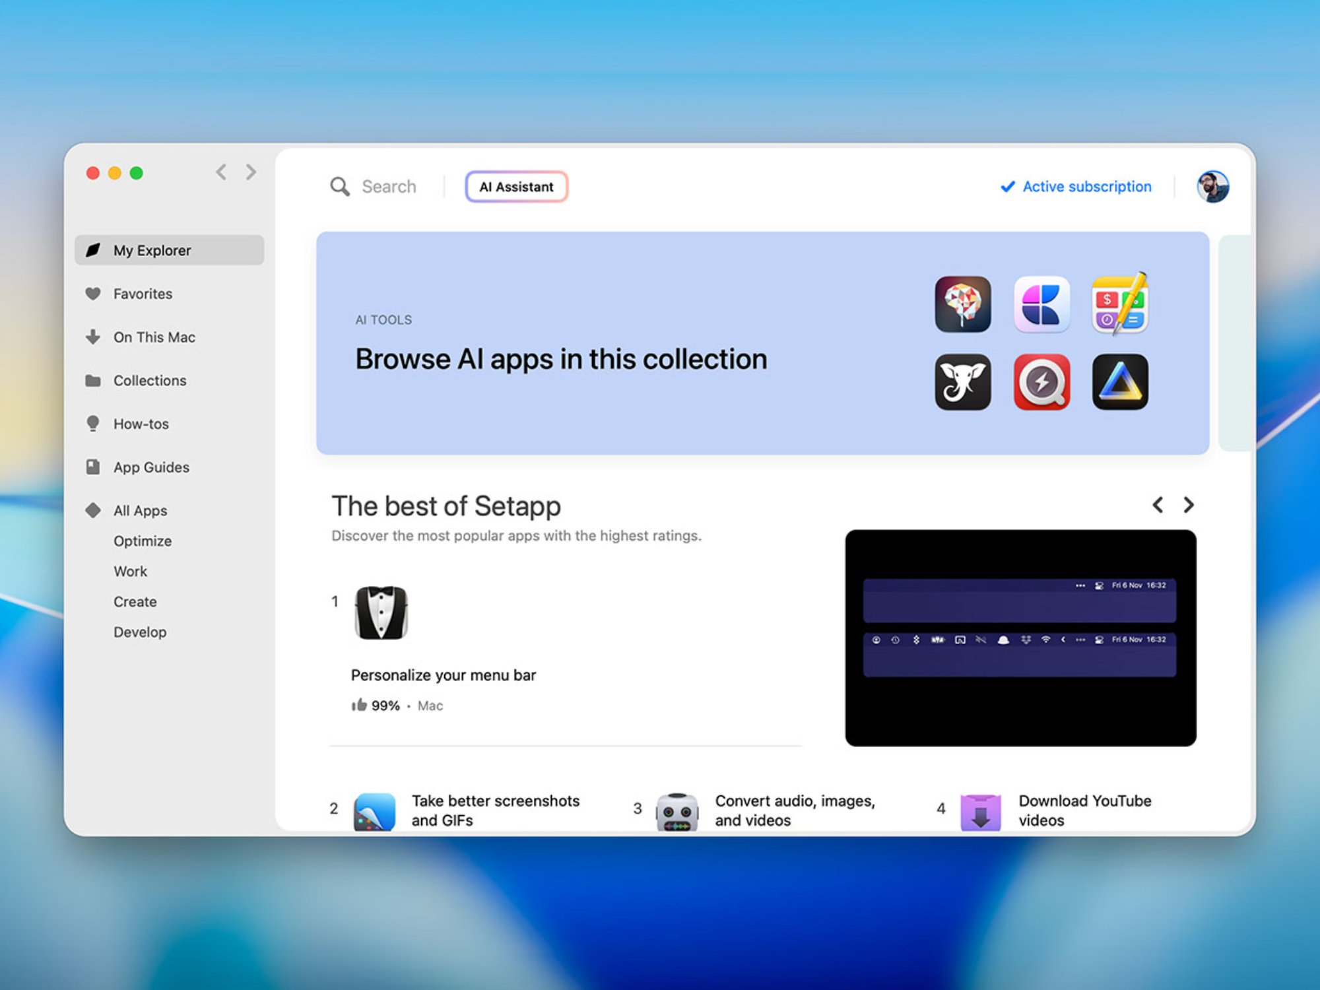Click the next arrow beside The best of Setapp
Screen dimensions: 1320x990
click(1189, 505)
